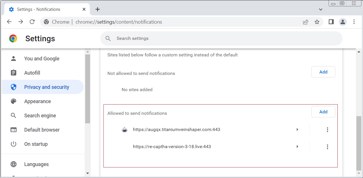The image size is (363, 178).
Task: Click the sidebar scroll down arrow
Action: [87, 173]
